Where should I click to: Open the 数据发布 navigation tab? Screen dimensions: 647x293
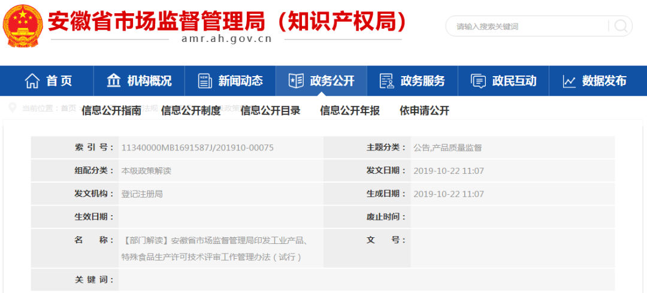click(x=598, y=81)
